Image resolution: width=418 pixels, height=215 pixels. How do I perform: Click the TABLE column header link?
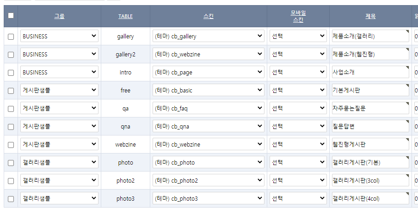(x=125, y=16)
